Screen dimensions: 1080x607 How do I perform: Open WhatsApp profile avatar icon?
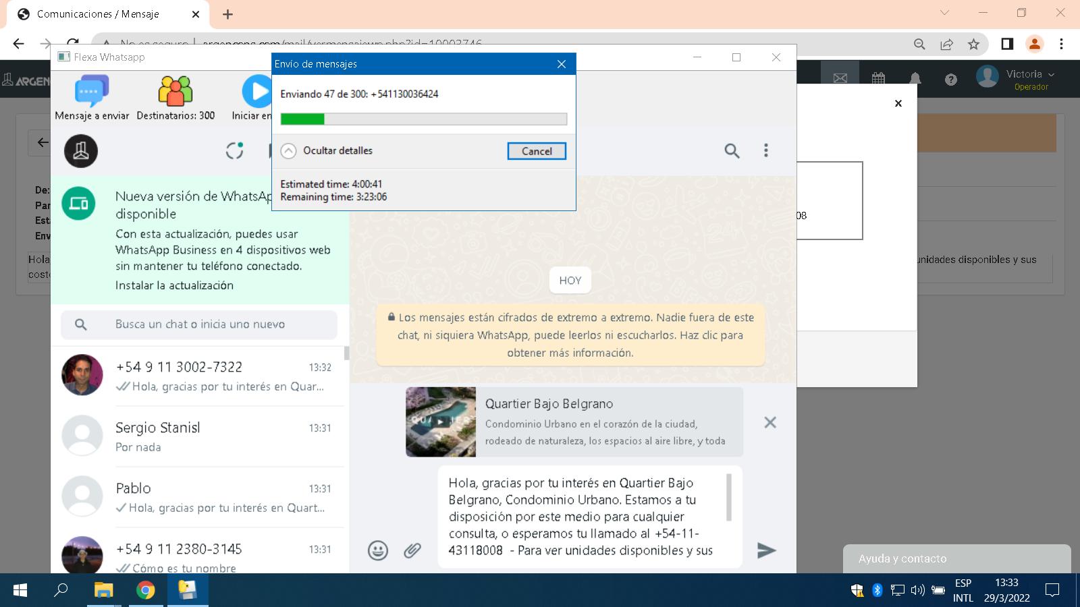click(x=81, y=151)
